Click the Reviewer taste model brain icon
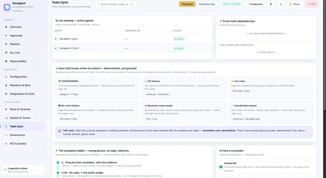 (x=146, y=106)
